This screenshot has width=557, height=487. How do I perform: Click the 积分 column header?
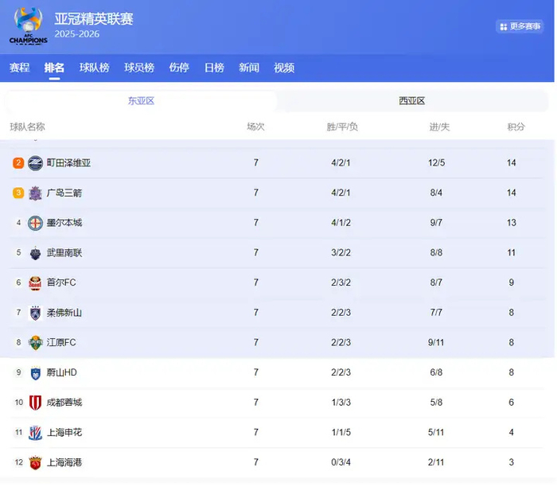coord(516,127)
